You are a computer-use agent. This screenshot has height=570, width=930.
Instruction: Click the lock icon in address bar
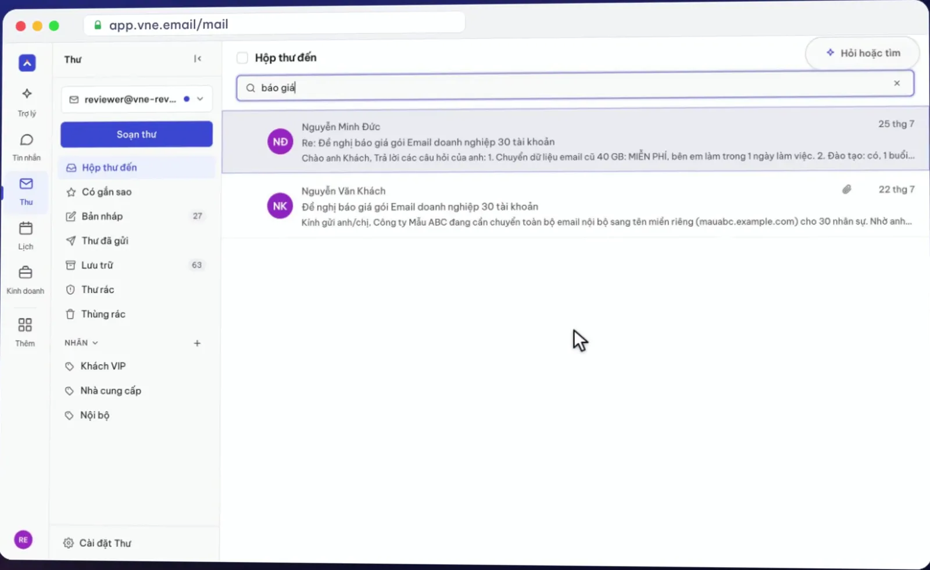(x=98, y=25)
